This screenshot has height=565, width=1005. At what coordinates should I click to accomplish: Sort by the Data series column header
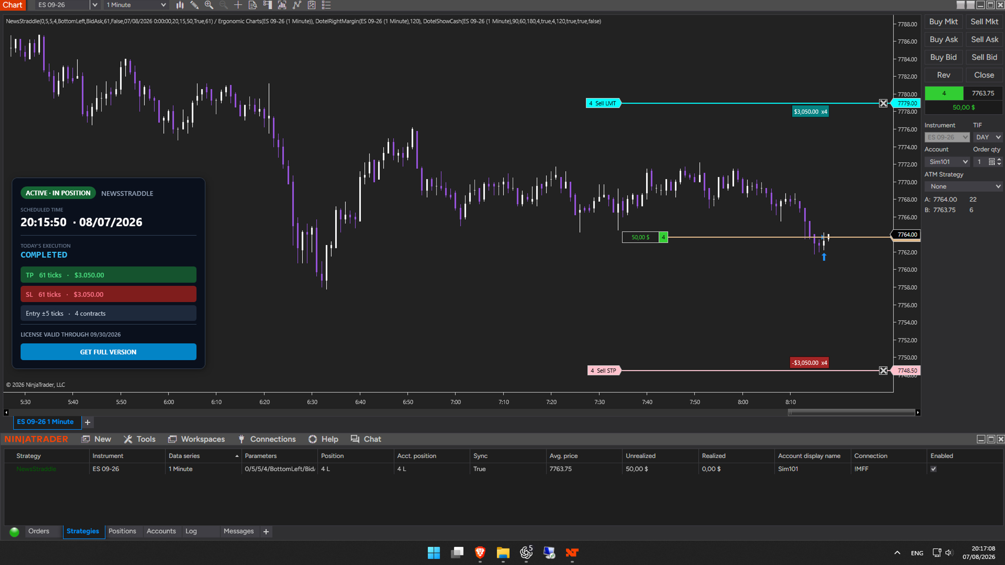coord(203,456)
